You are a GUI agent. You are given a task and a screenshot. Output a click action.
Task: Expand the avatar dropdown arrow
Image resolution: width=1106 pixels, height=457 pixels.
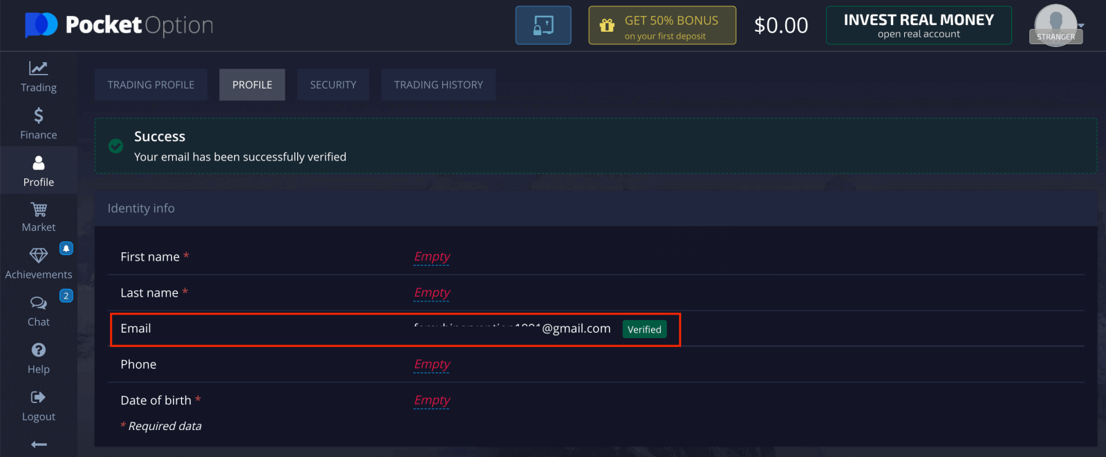[1081, 26]
